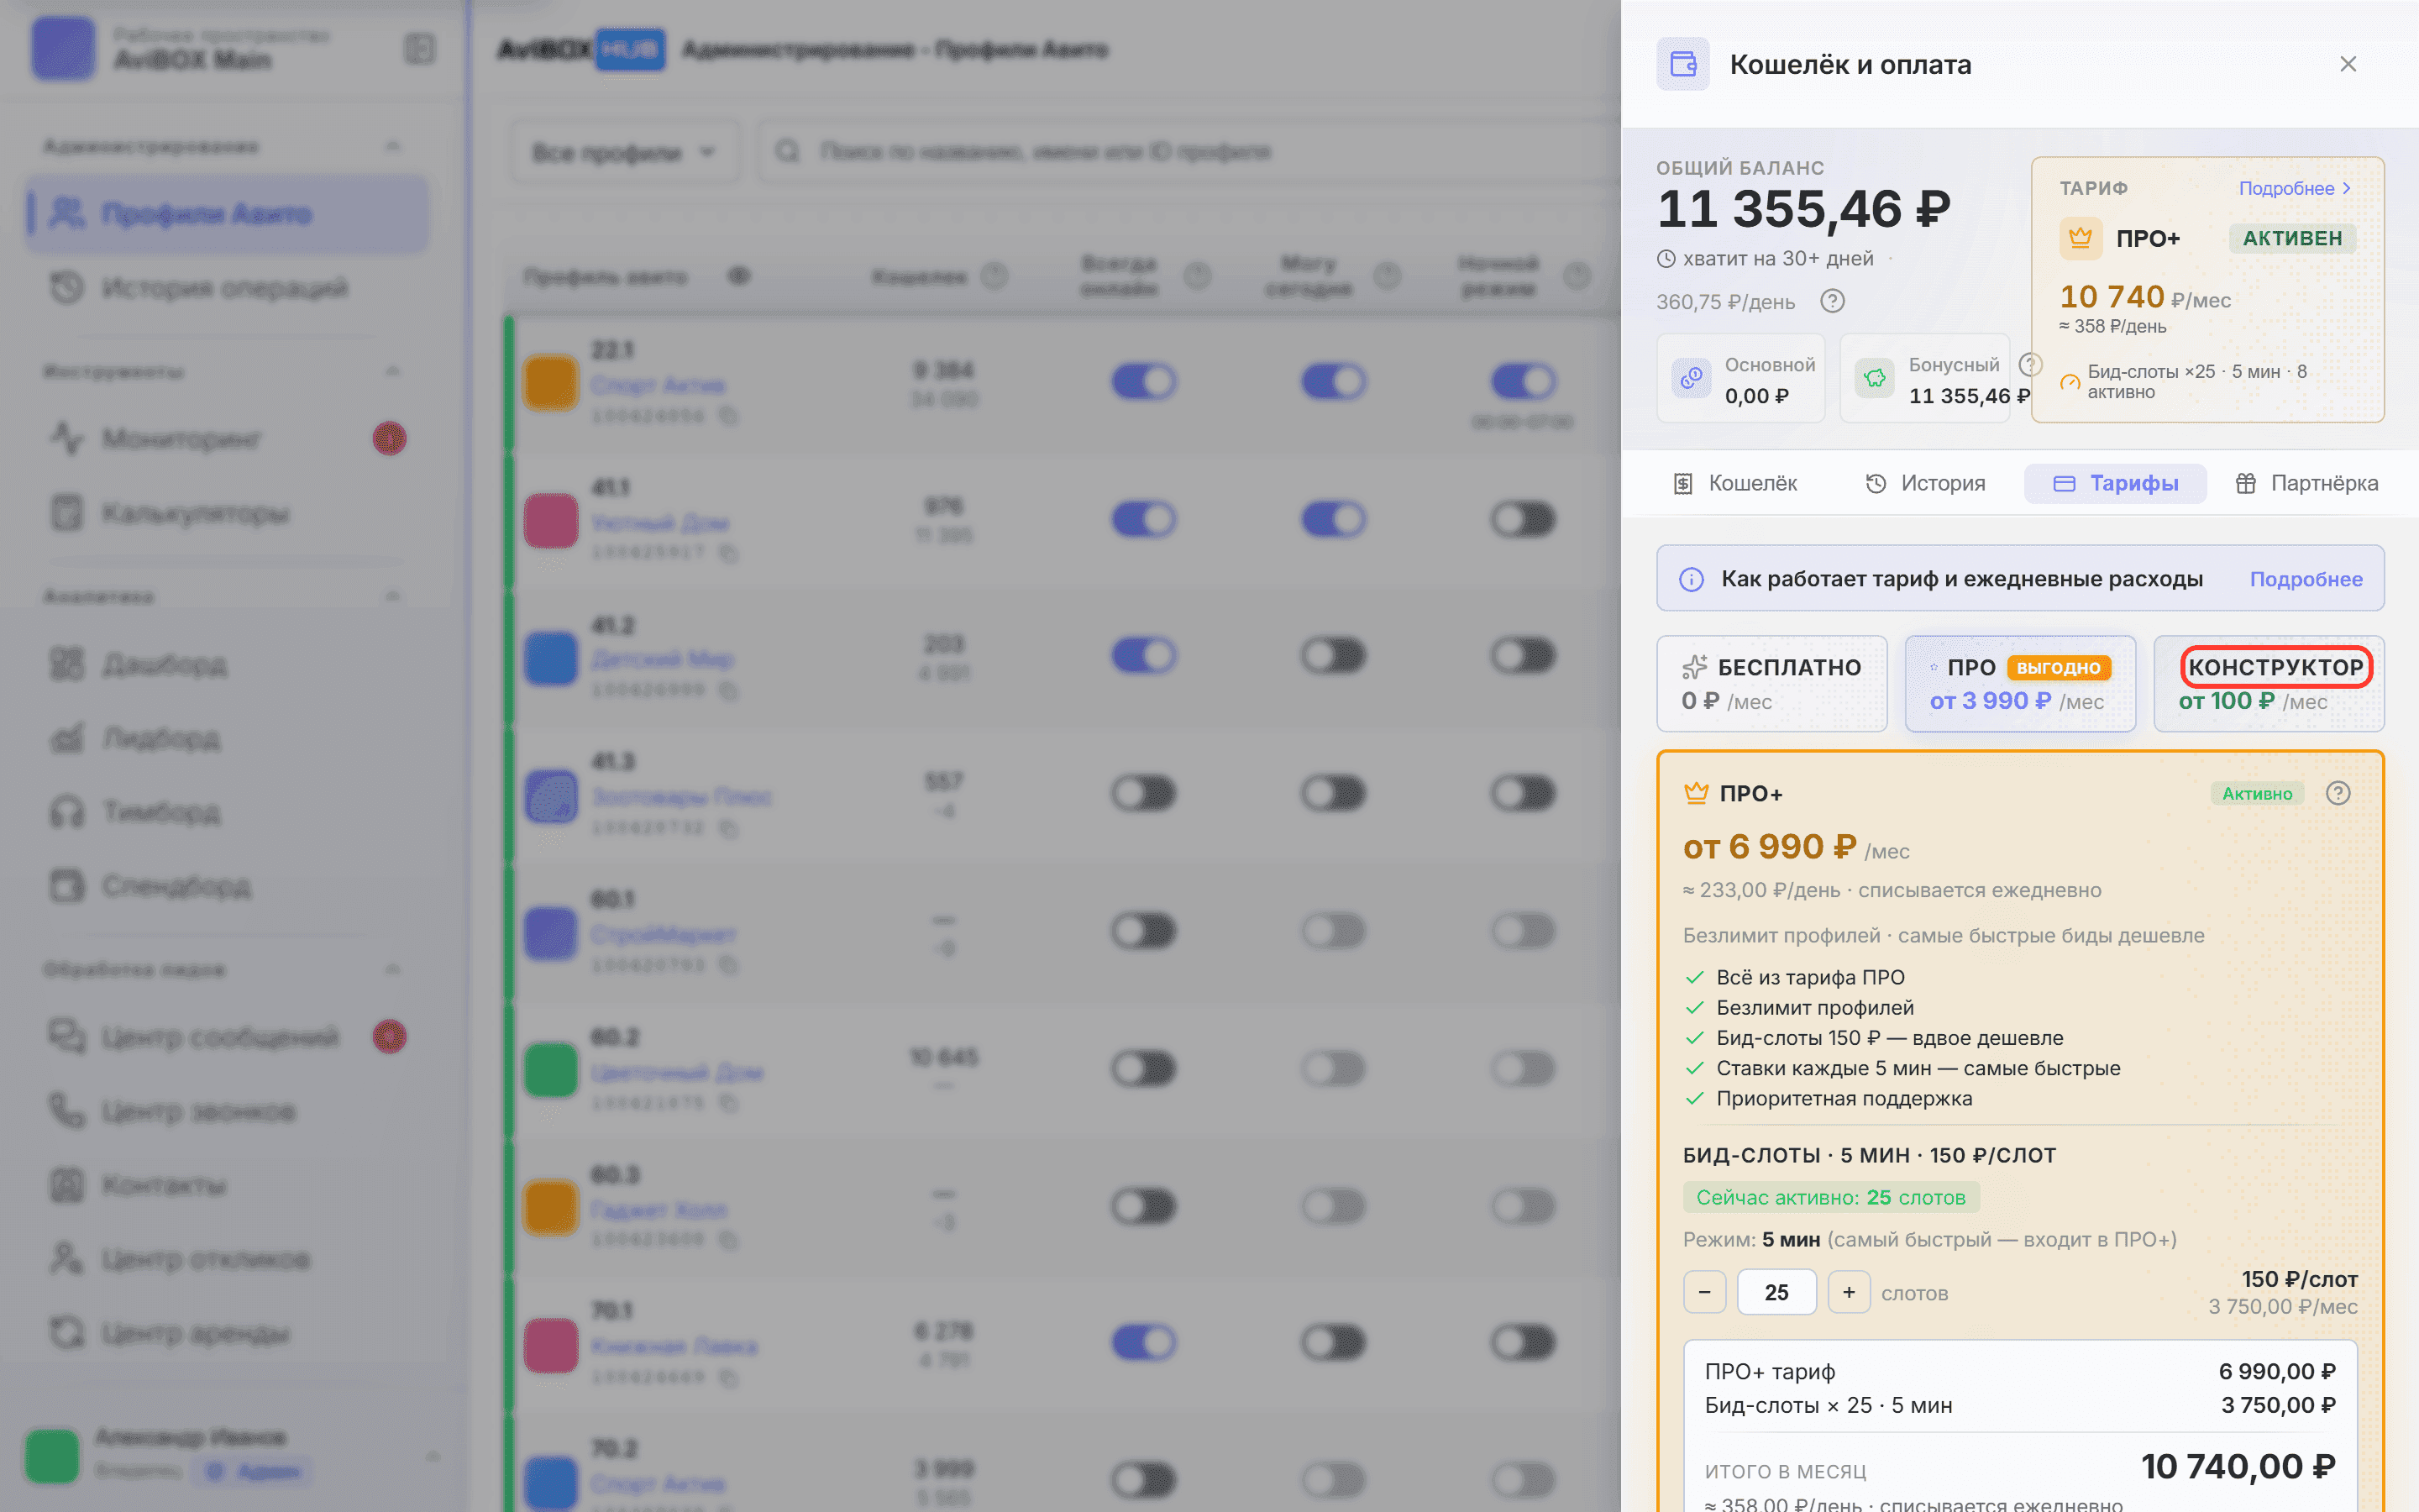Click Подробнее link in the Тариф card
The width and height of the screenshot is (2419, 1512).
(x=2295, y=188)
